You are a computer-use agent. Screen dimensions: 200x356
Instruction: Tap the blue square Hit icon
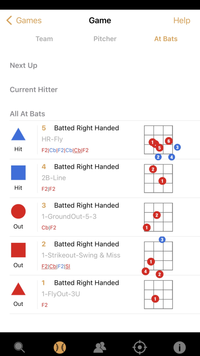pyautogui.click(x=18, y=173)
